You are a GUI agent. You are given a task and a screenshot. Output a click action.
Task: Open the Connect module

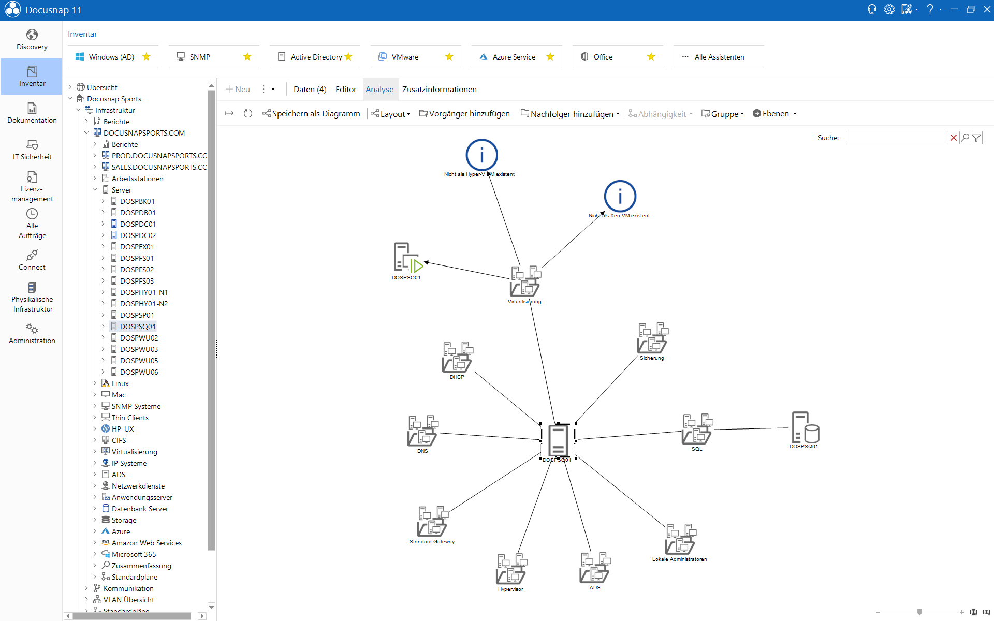pos(32,260)
